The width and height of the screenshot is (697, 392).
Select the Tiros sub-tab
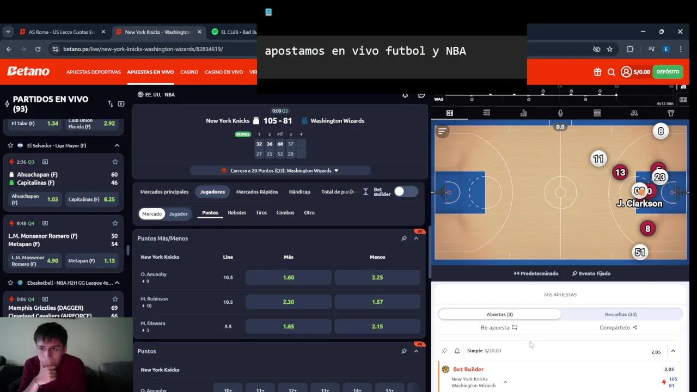(261, 213)
